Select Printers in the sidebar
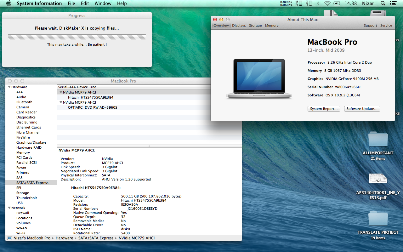403x252 pixels. (23, 173)
